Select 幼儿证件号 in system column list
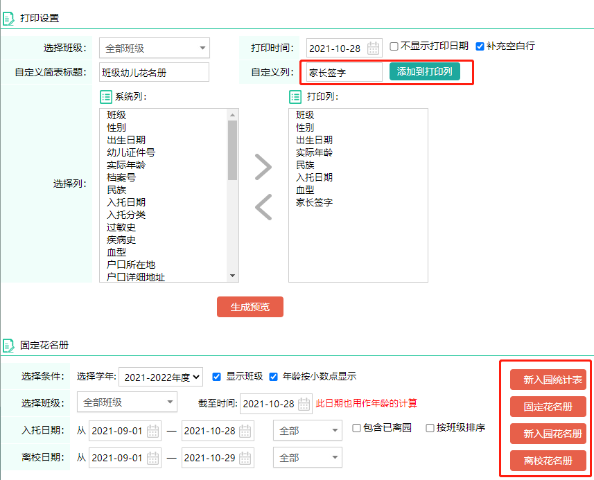Viewport: 594px width, 480px height. pos(131,152)
